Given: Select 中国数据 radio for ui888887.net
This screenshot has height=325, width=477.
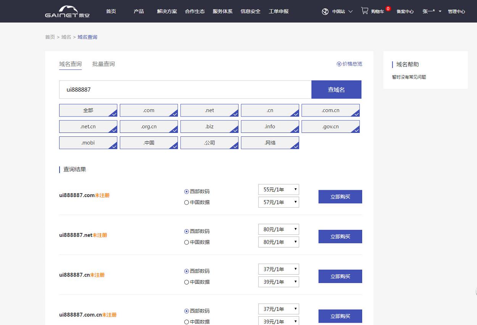Looking at the screenshot, I should [186, 242].
